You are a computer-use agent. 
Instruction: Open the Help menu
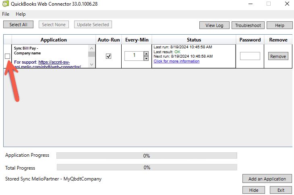click(21, 14)
